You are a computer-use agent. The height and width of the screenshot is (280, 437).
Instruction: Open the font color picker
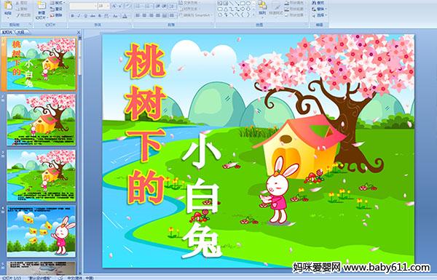pos(125,16)
